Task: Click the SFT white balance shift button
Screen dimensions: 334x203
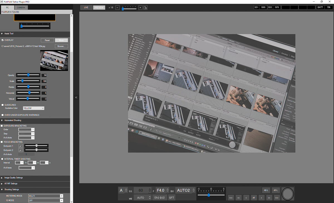Action: (x=171, y=198)
